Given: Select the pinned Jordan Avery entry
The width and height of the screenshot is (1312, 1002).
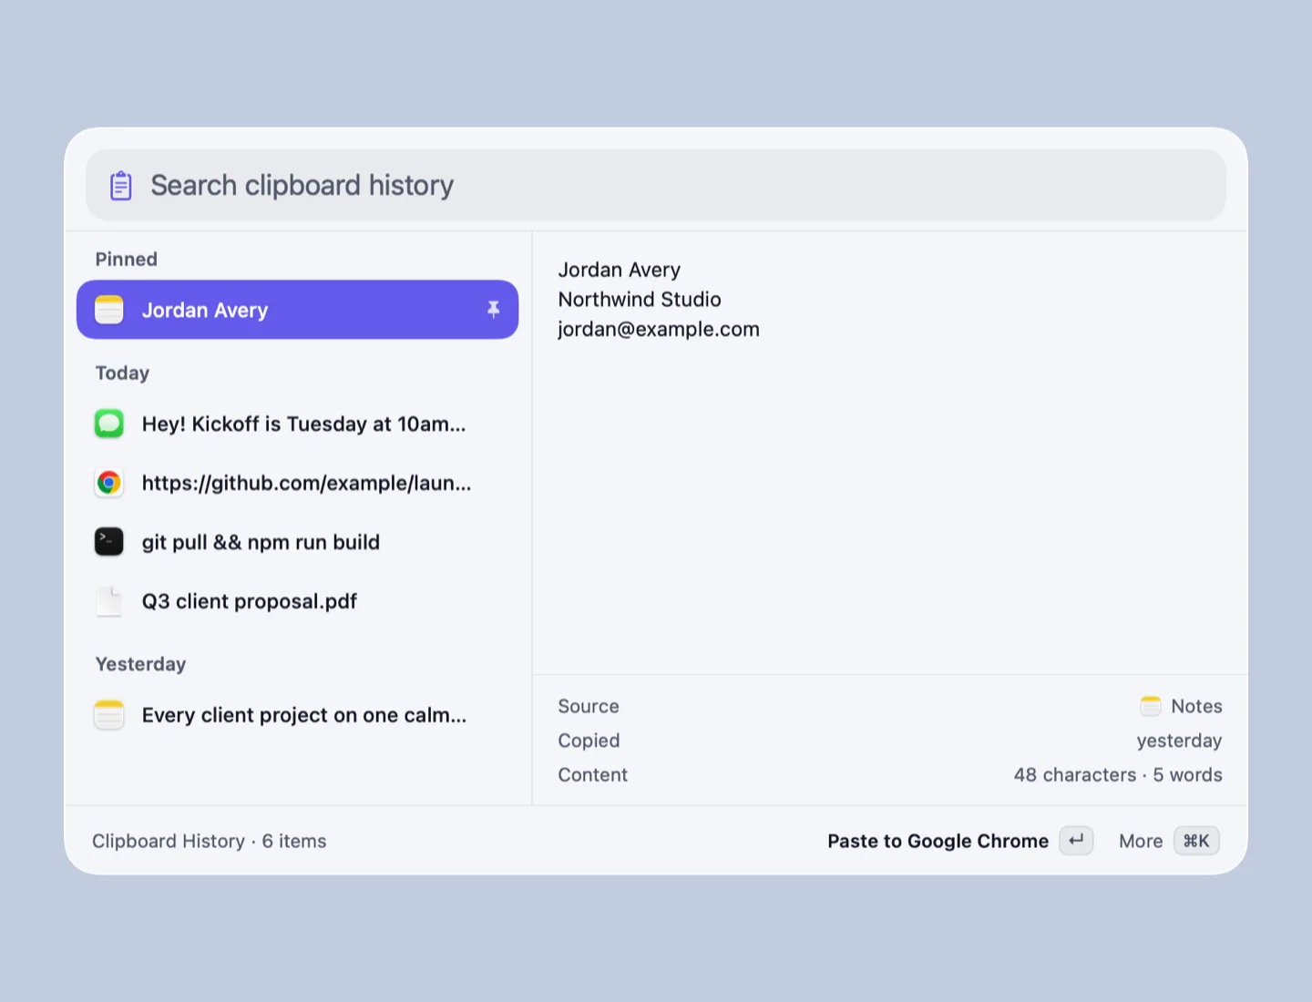Looking at the screenshot, I should tap(297, 310).
